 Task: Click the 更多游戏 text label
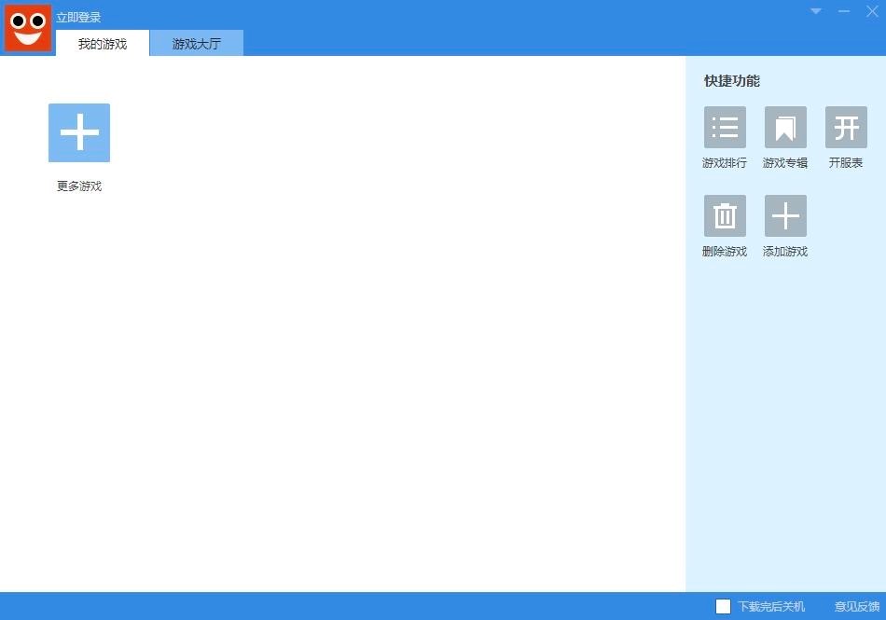point(79,186)
